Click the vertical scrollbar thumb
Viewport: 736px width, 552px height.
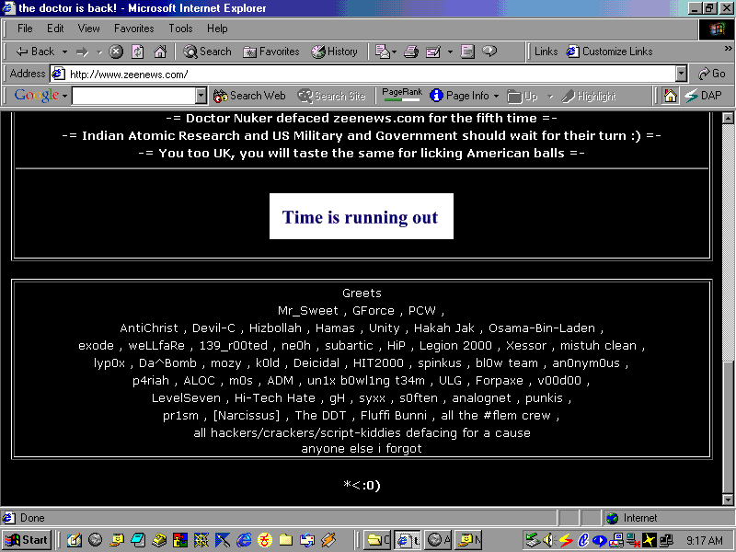[x=728, y=428]
